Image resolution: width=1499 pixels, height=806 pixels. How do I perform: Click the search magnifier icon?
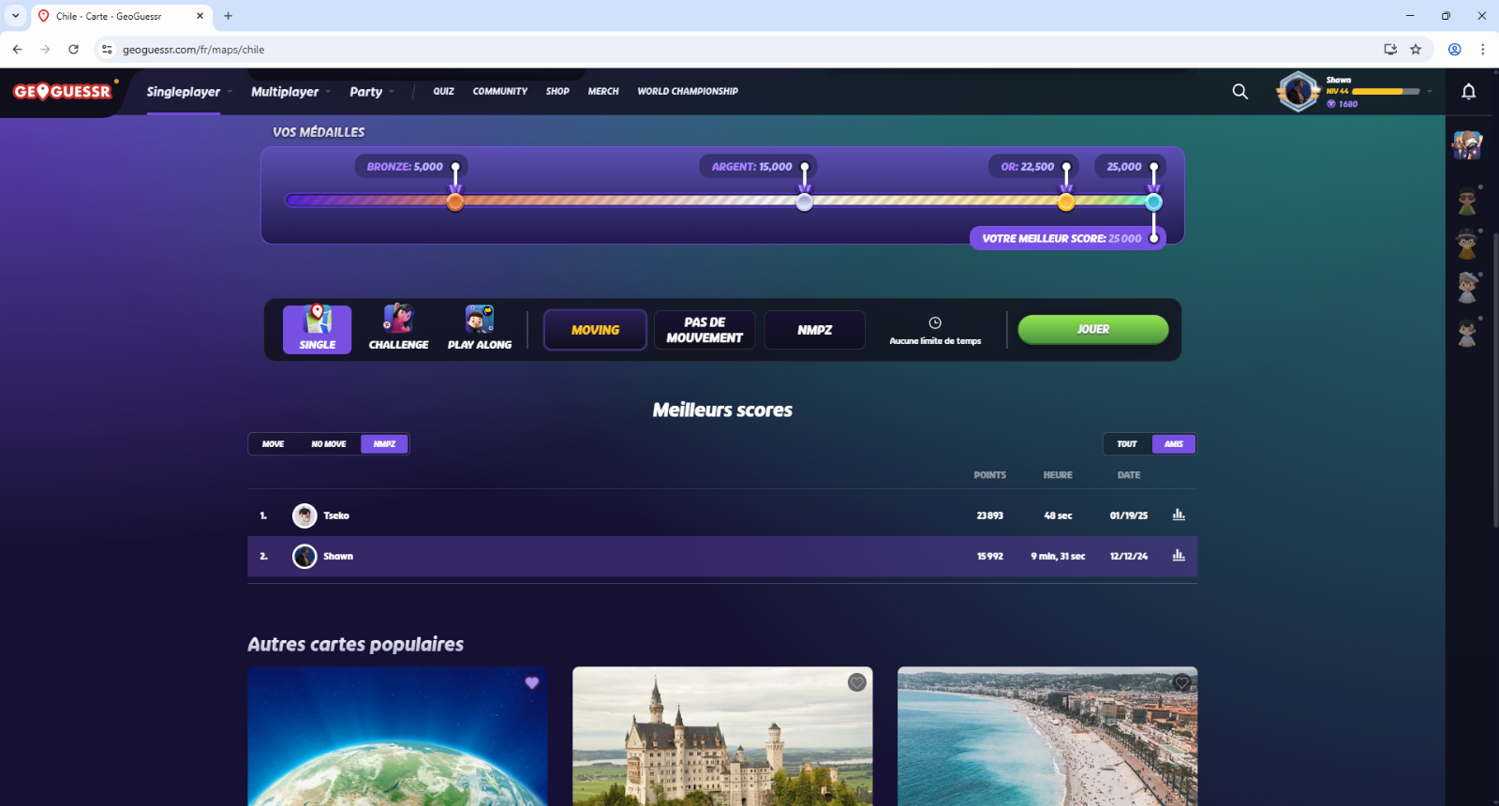tap(1239, 92)
